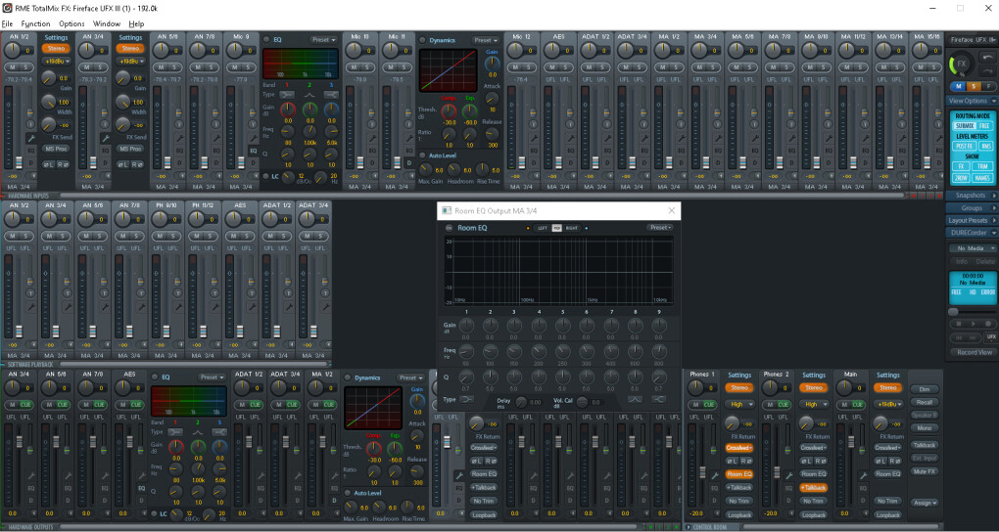Screen dimensions: 999x532
Task: Disable +Talkback on Phones 2
Action: click(x=814, y=487)
